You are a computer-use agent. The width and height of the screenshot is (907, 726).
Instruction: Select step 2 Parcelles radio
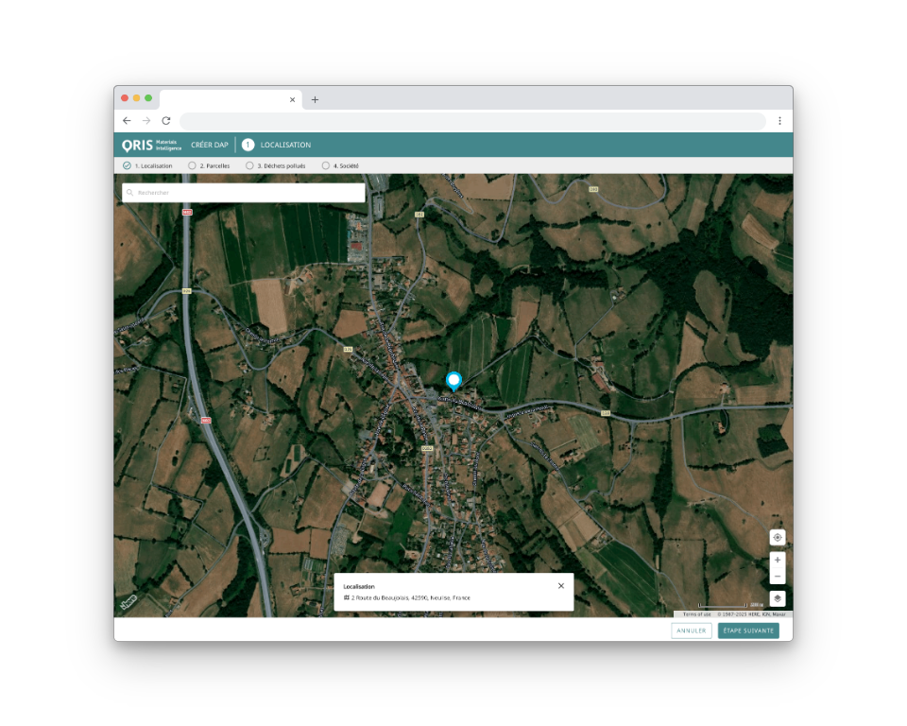pos(192,165)
